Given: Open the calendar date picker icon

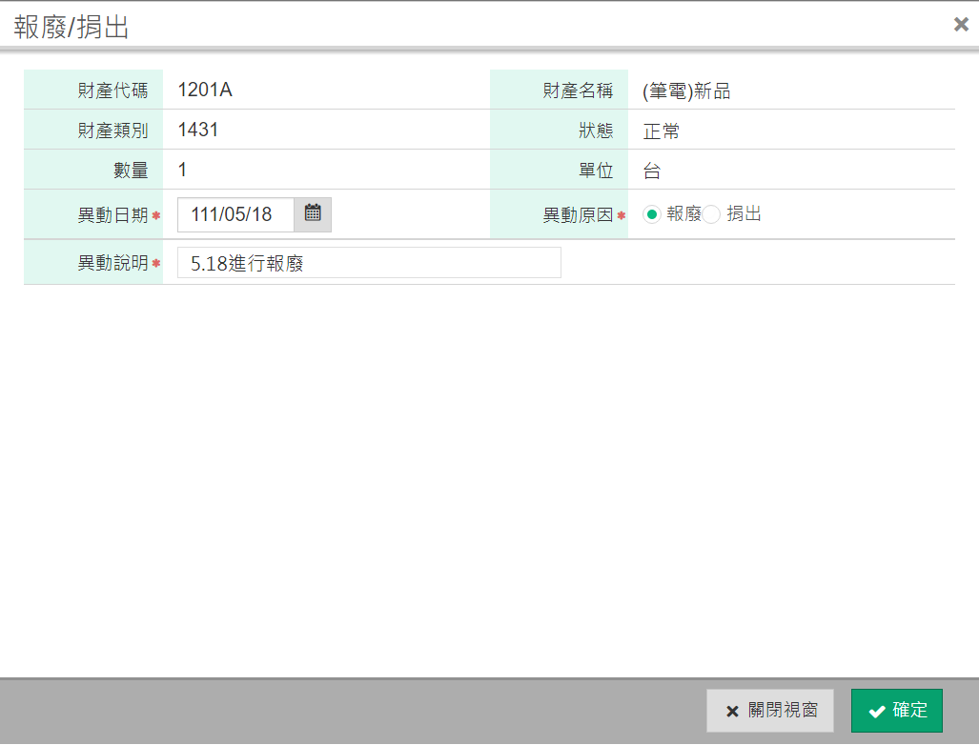Looking at the screenshot, I should tap(313, 214).
